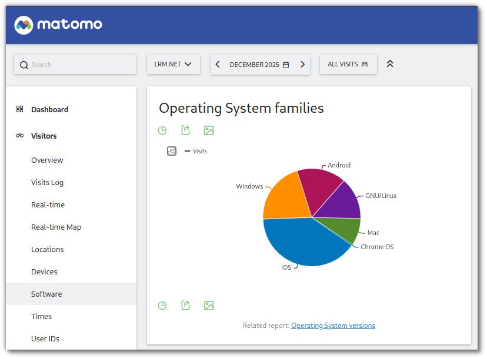Open the metric picker beside the Visits legend
This screenshot has width=487, height=359.
click(x=171, y=151)
